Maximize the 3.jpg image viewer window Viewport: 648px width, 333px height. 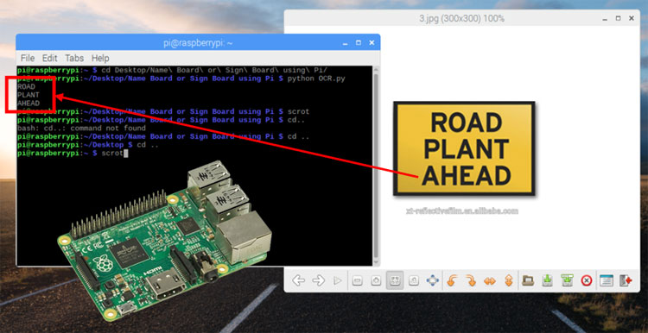(x=618, y=19)
